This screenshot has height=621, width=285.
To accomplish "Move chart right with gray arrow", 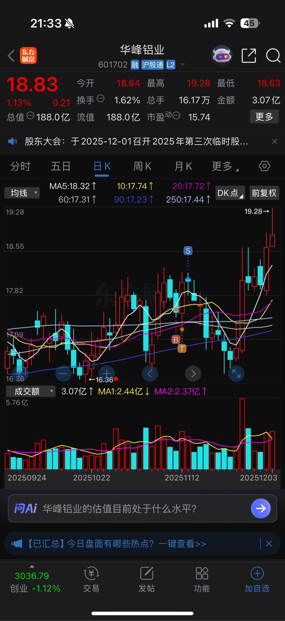I will click(193, 373).
